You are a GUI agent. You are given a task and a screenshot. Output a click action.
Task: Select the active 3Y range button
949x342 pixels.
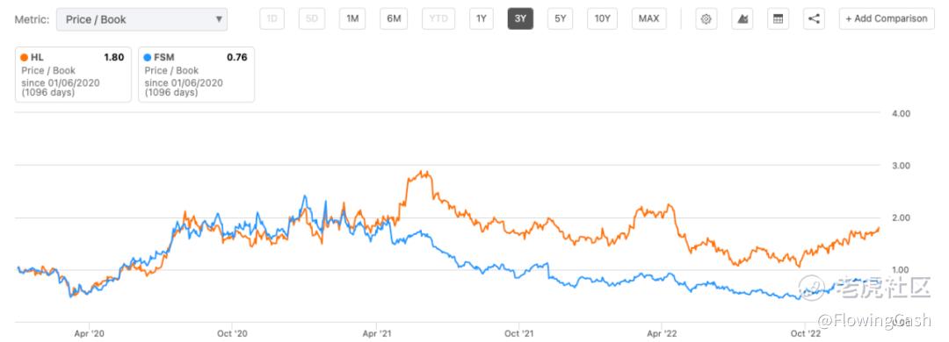pyautogui.click(x=520, y=18)
